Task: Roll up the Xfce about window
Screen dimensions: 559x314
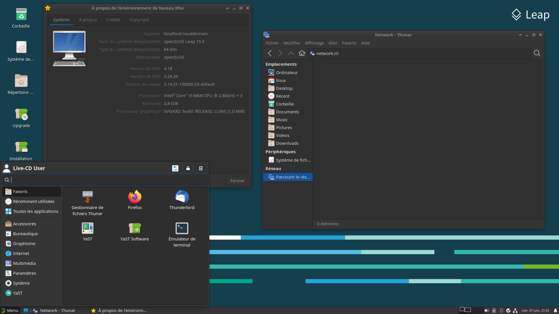Action: 227,8
